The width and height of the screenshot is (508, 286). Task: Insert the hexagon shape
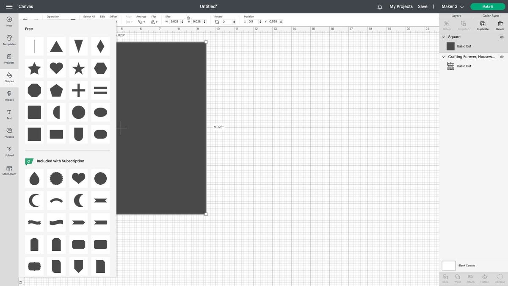pos(100,68)
